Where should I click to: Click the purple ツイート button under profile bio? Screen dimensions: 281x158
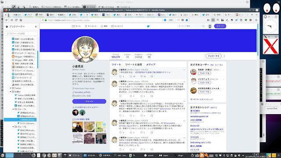pos(89,101)
